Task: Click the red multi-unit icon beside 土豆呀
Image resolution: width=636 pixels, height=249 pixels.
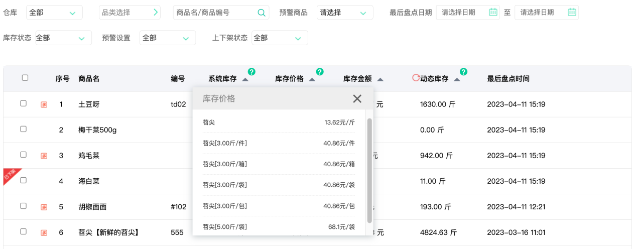Action: click(44, 104)
